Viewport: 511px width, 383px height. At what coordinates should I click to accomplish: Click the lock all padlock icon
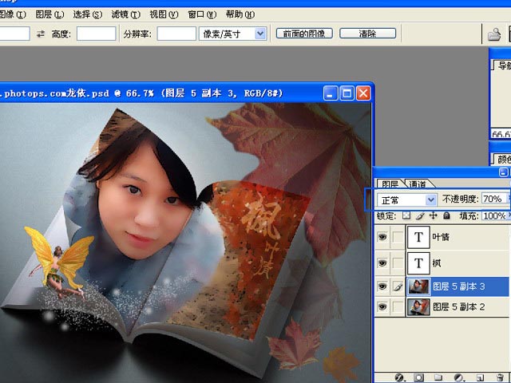pyautogui.click(x=446, y=216)
